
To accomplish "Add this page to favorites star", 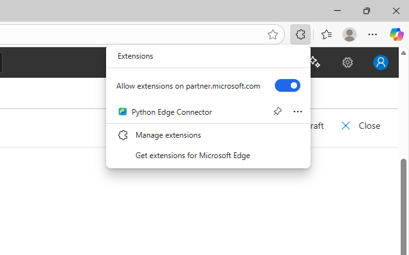I will 273,34.
